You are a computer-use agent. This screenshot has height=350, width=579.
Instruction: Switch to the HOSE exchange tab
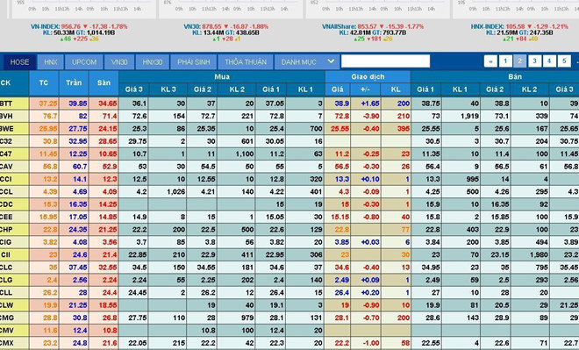tap(19, 62)
